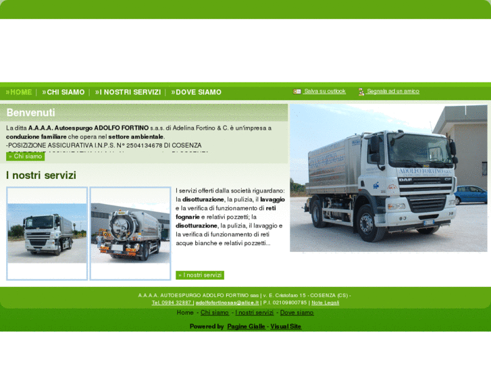The height and width of the screenshot is (368, 491).
Task: Click the Segnala ad un amico icon
Action: (x=361, y=92)
